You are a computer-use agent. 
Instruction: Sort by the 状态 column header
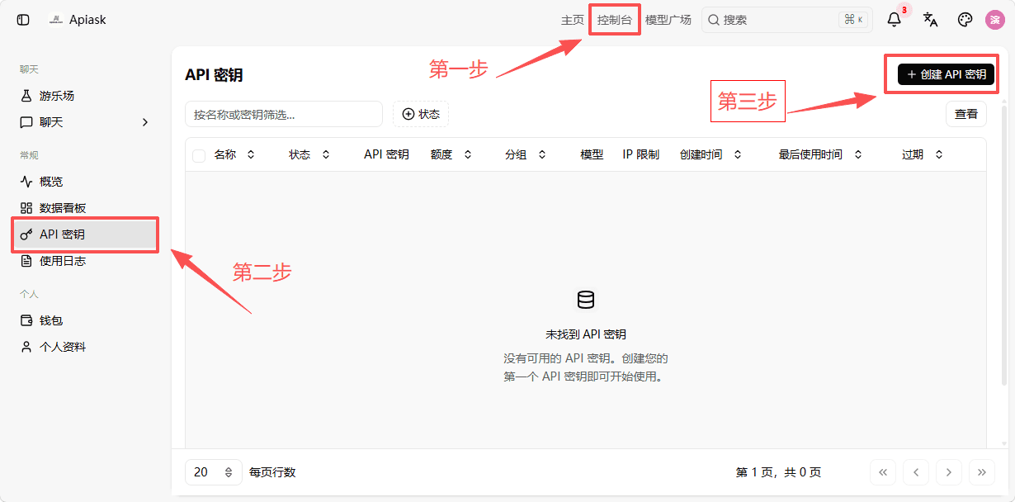[309, 154]
